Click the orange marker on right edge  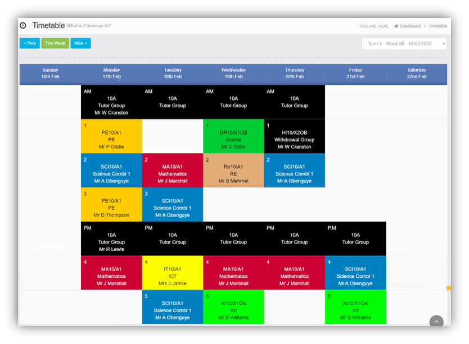point(449,288)
